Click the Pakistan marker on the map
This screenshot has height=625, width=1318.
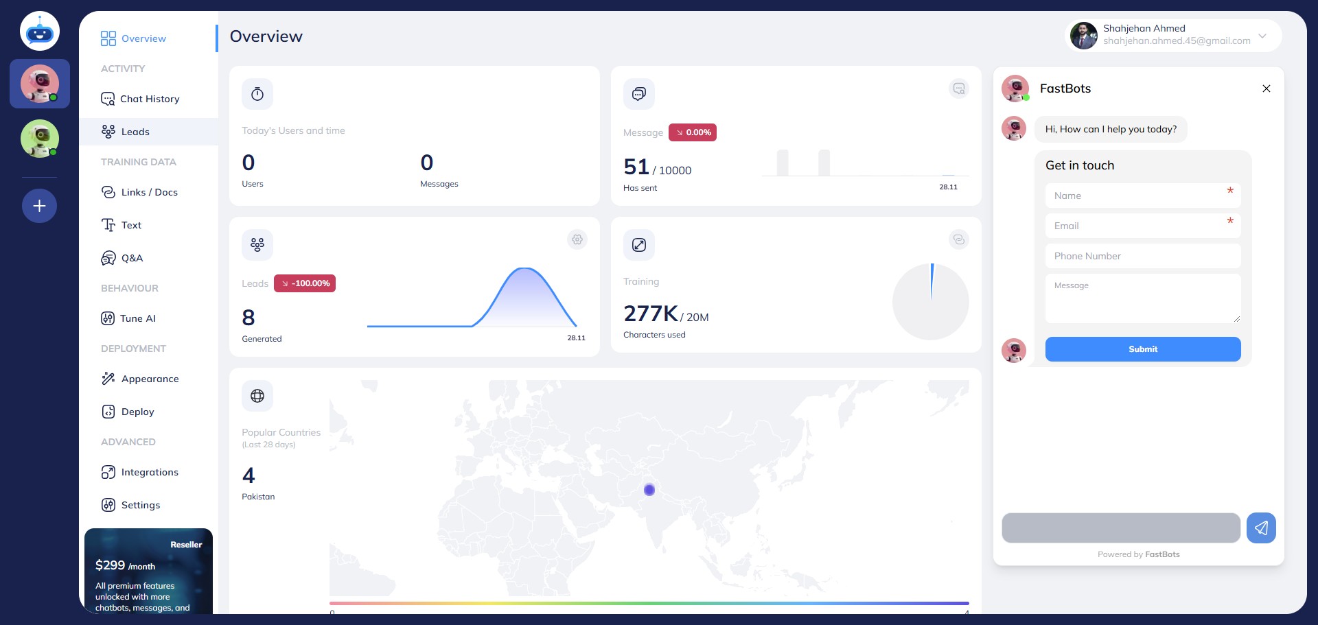[649, 490]
